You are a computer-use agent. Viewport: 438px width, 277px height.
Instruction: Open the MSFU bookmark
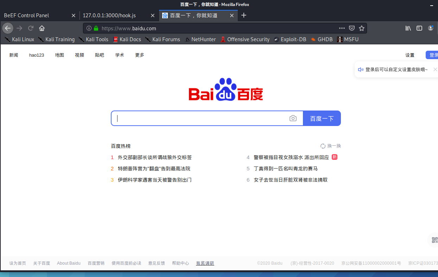pyautogui.click(x=348, y=39)
